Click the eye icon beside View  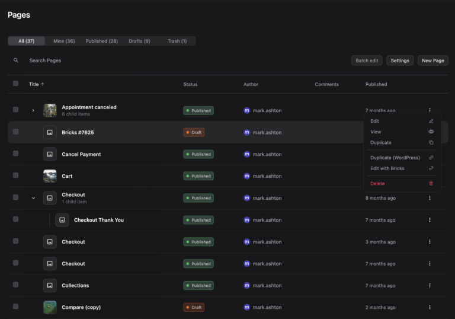coord(431,132)
